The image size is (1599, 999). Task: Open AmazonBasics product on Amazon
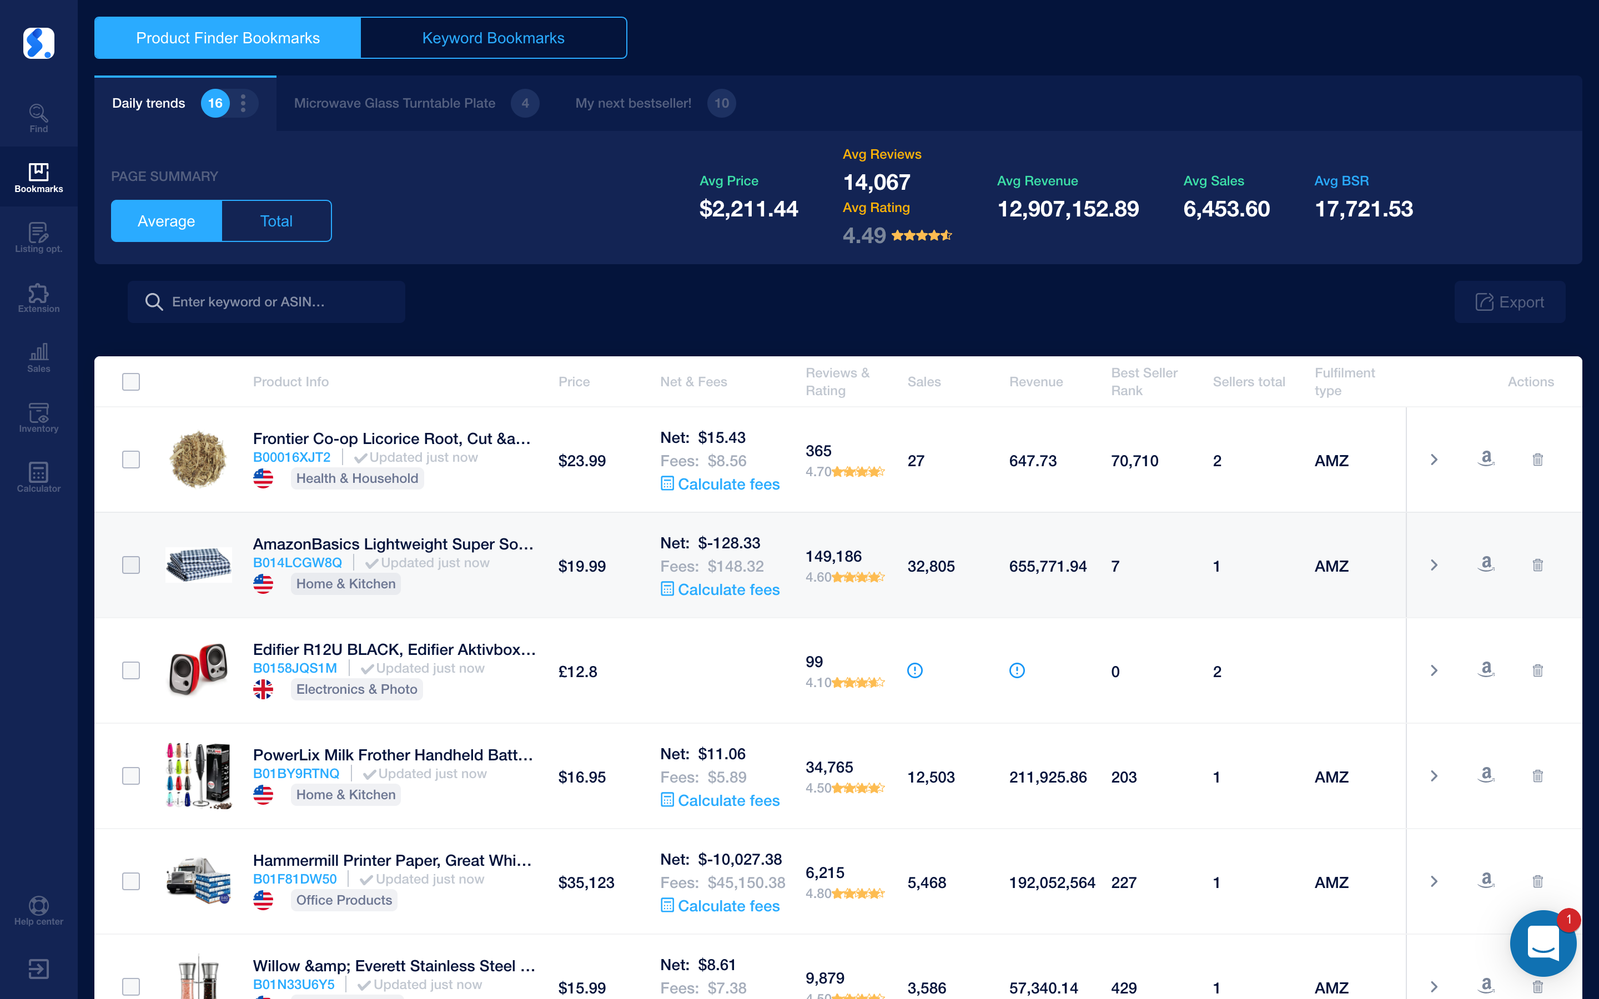1486,565
